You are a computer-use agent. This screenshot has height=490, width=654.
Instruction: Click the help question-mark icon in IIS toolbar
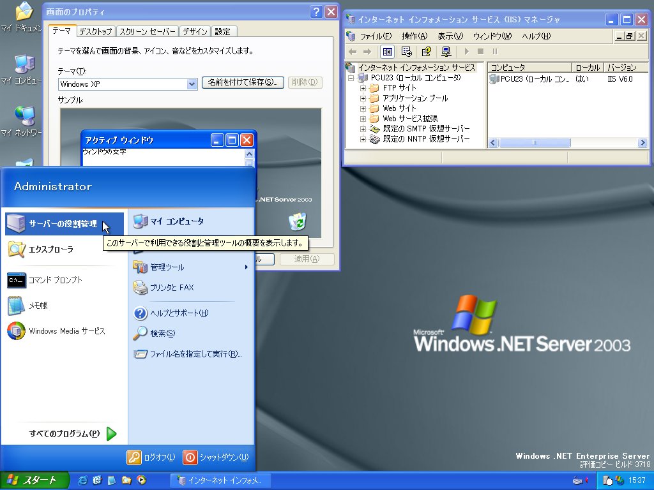(426, 52)
